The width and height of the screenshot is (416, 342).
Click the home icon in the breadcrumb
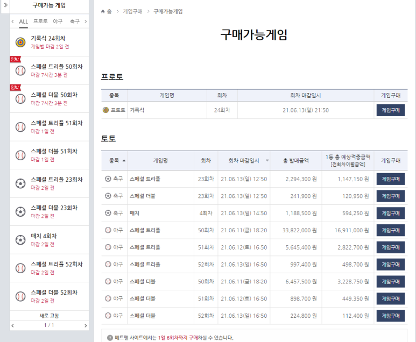[103, 11]
